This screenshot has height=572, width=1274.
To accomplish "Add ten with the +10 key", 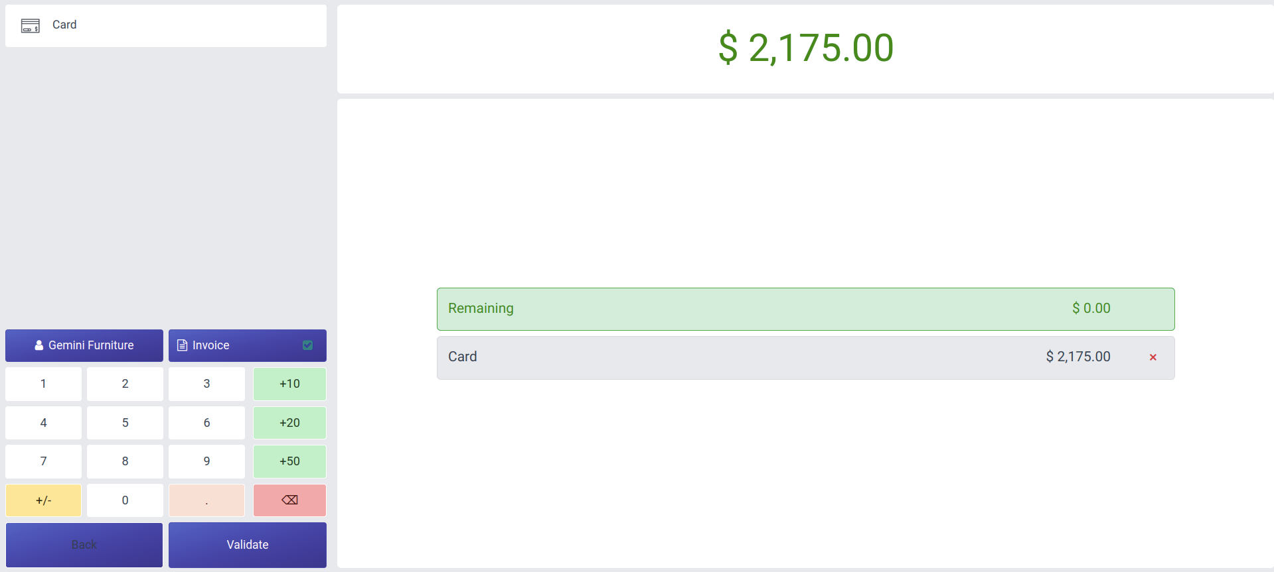I will (289, 384).
